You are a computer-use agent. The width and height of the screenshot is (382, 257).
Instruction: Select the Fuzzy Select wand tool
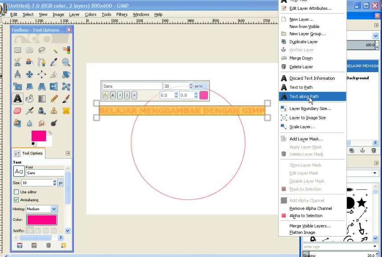pyautogui.click(x=54, y=50)
